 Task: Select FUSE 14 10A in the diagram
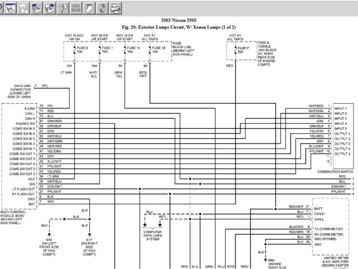[132, 50]
